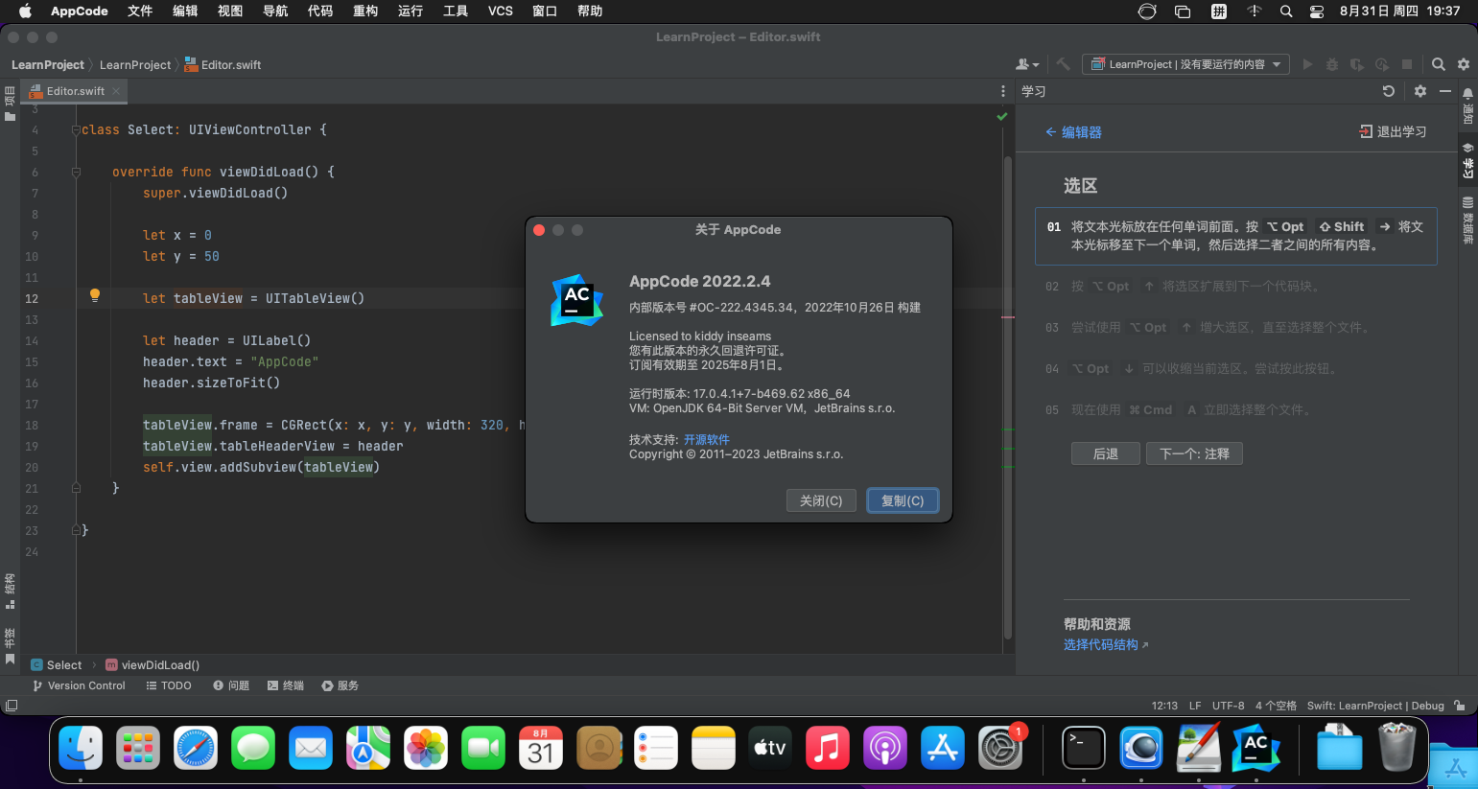
Task: Collapse the viewDidLoad fold marker on line 6
Action: point(76,173)
